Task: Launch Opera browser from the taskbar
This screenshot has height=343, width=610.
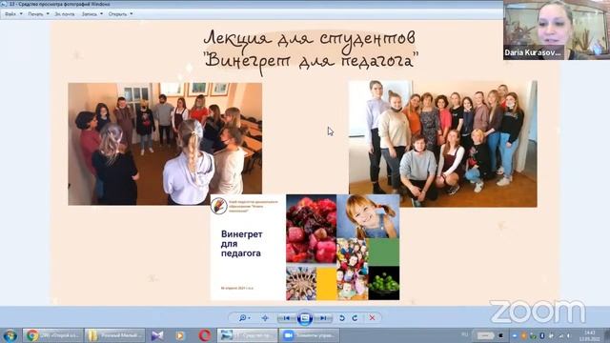Action: tap(205, 335)
